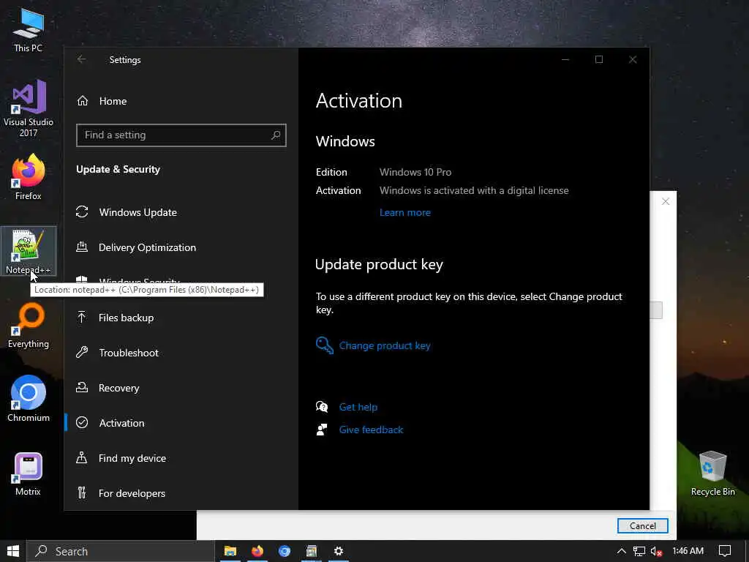Image resolution: width=749 pixels, height=562 pixels.
Task: Click the 'Update product key' heading
Action: click(x=380, y=265)
